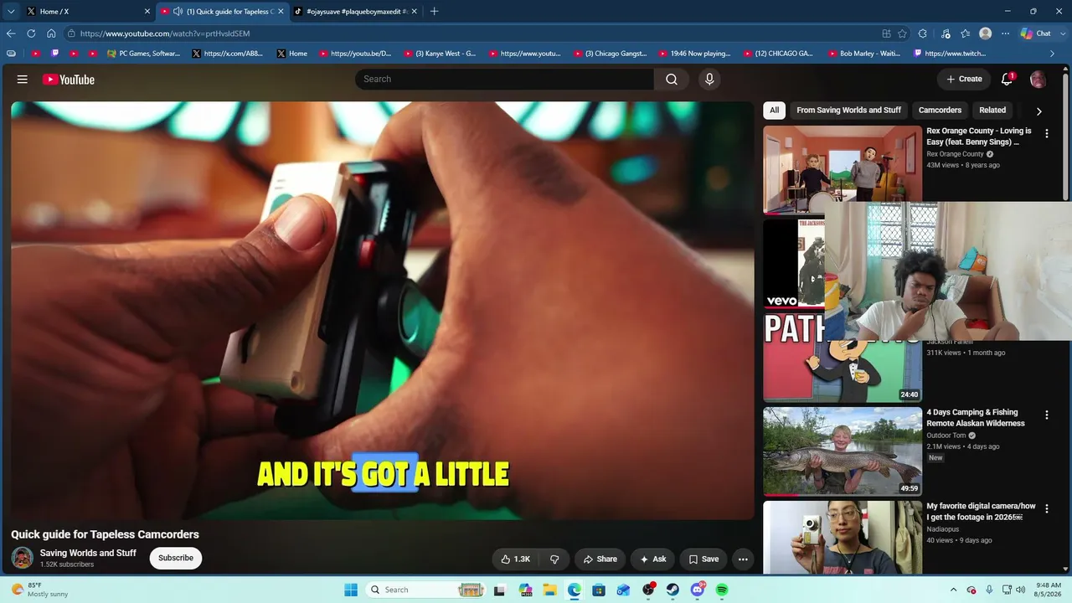Screen dimensions: 1072x603
Task: Show hidden system tray icons
Action: (x=954, y=590)
